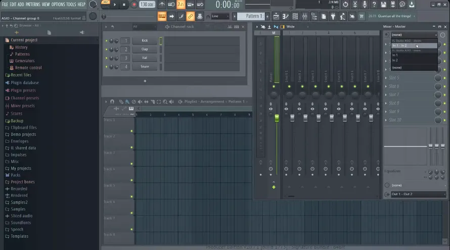Expand Slot 5 effect options arrow
The width and height of the screenshot is (450, 250).
click(386, 78)
